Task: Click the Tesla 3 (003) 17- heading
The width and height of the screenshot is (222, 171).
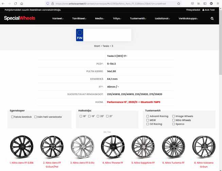Action: tap(117, 56)
